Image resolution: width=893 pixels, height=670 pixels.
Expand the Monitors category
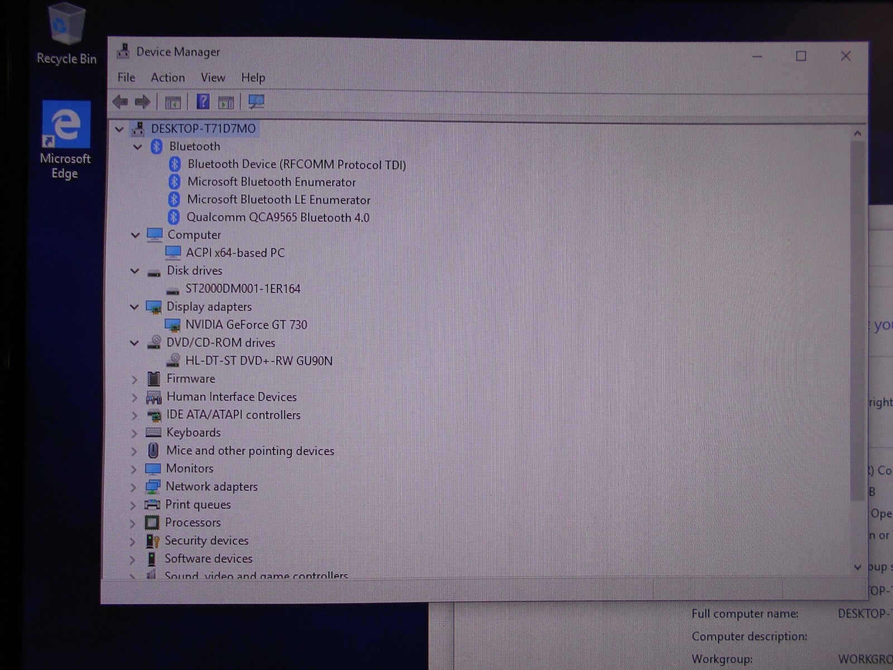pyautogui.click(x=133, y=469)
